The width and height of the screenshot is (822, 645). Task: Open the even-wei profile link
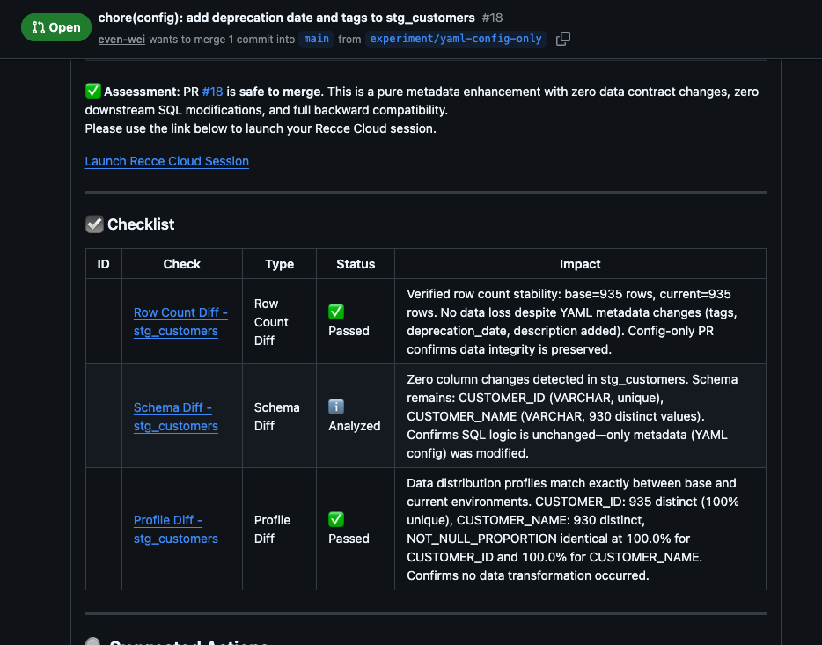[x=121, y=39]
